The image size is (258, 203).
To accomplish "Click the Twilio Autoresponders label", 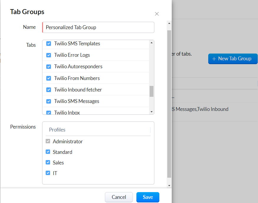I will pyautogui.click(x=78, y=66).
